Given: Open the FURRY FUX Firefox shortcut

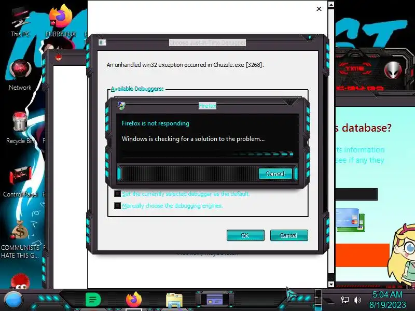Looking at the screenshot, I should tap(61, 21).
